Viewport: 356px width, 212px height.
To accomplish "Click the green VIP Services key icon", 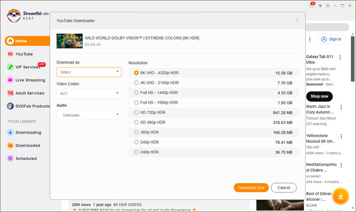I will [x=10, y=67].
